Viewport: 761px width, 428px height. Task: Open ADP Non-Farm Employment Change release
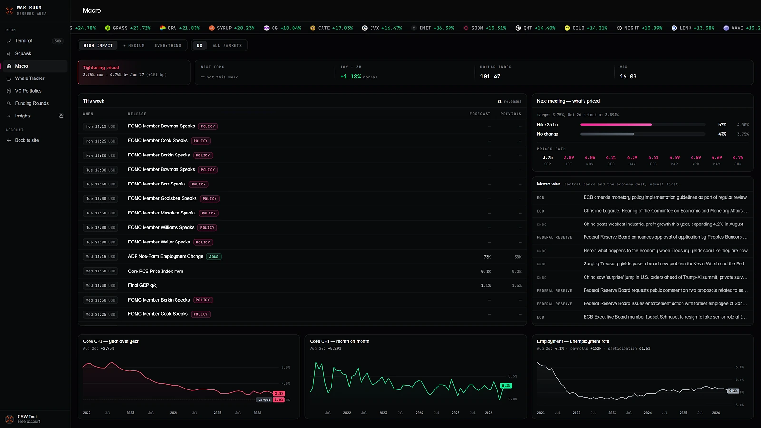point(302,257)
